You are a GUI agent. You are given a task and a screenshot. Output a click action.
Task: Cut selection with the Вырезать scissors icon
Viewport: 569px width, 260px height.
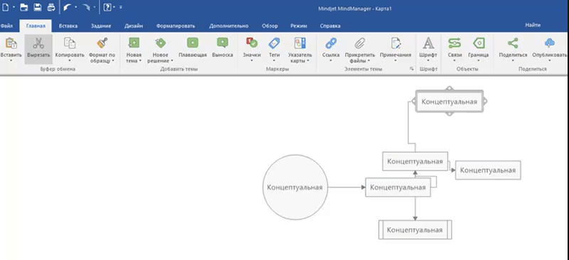[x=38, y=43]
